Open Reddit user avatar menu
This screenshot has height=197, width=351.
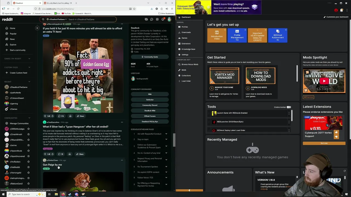click(x=169, y=19)
